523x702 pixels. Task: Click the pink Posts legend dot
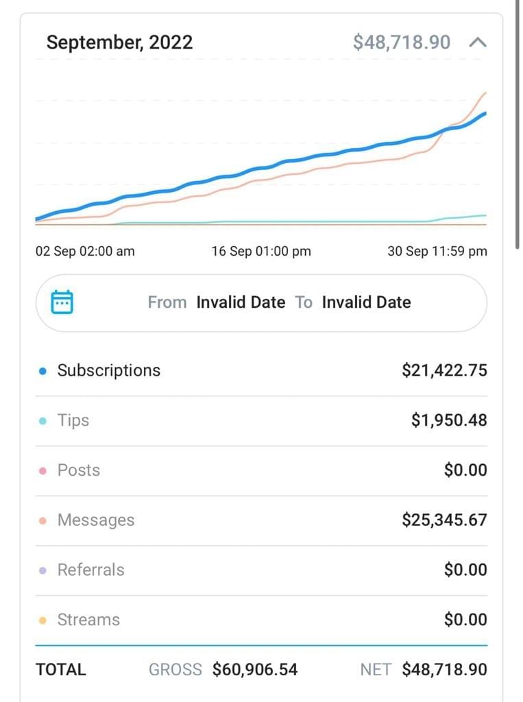click(42, 471)
